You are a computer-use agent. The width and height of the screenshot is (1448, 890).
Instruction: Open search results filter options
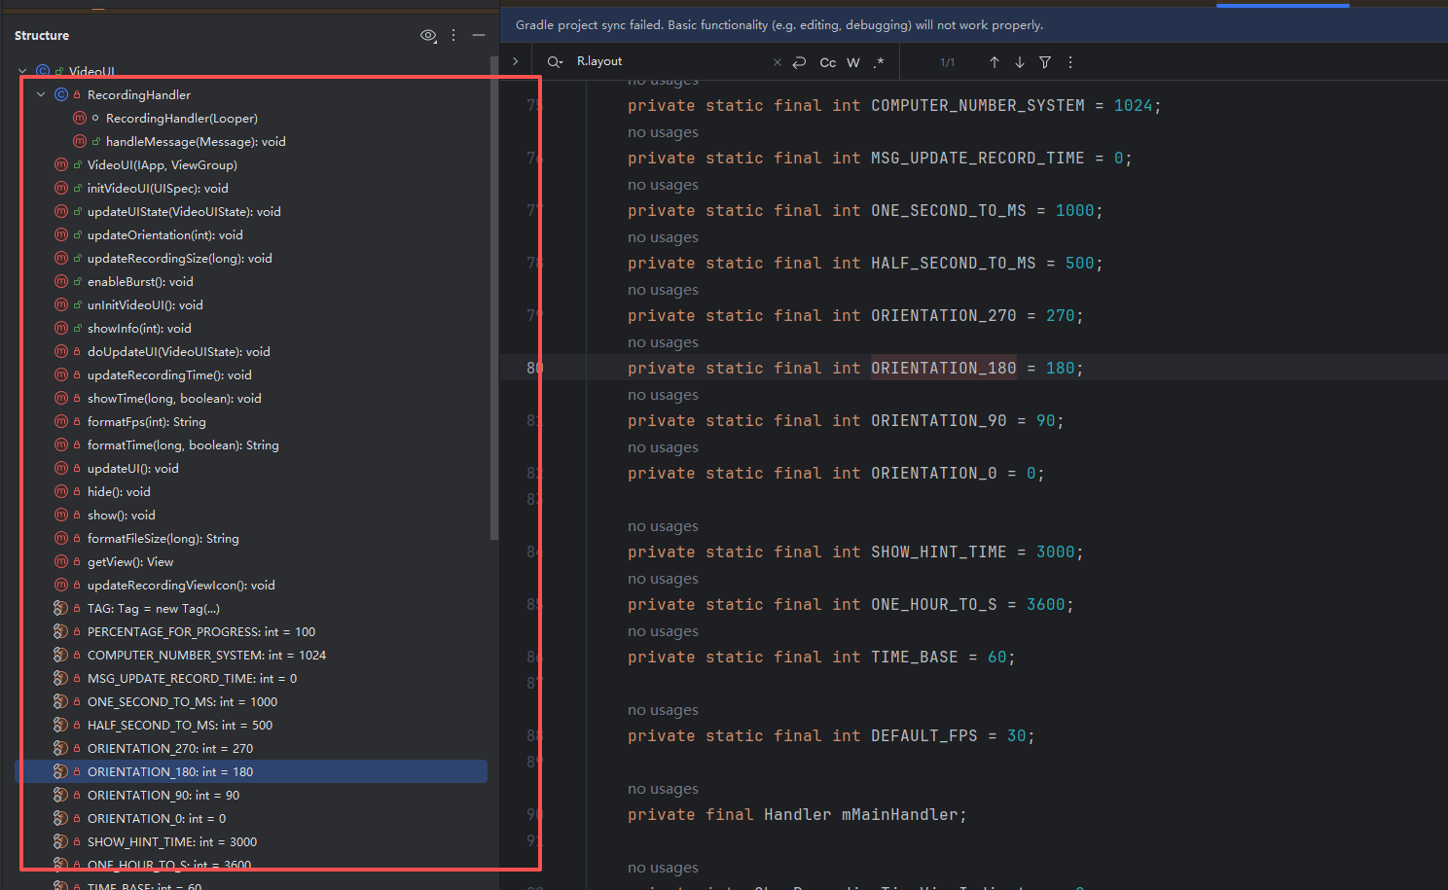[x=1045, y=62]
